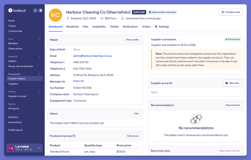Screen dimensions: 251x160
Task: Click the plus icon in the New rate button
Action: click(x=227, y=83)
